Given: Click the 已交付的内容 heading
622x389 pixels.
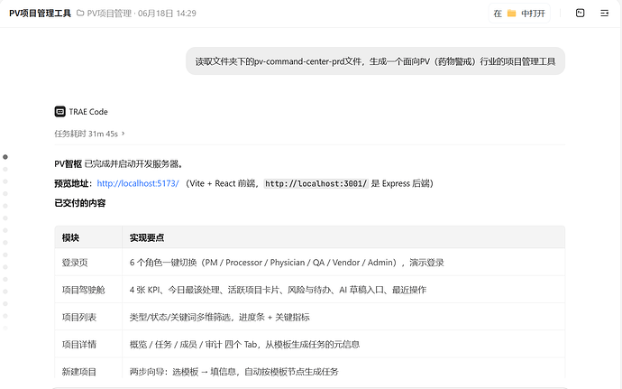Looking at the screenshot, I should click(79, 203).
